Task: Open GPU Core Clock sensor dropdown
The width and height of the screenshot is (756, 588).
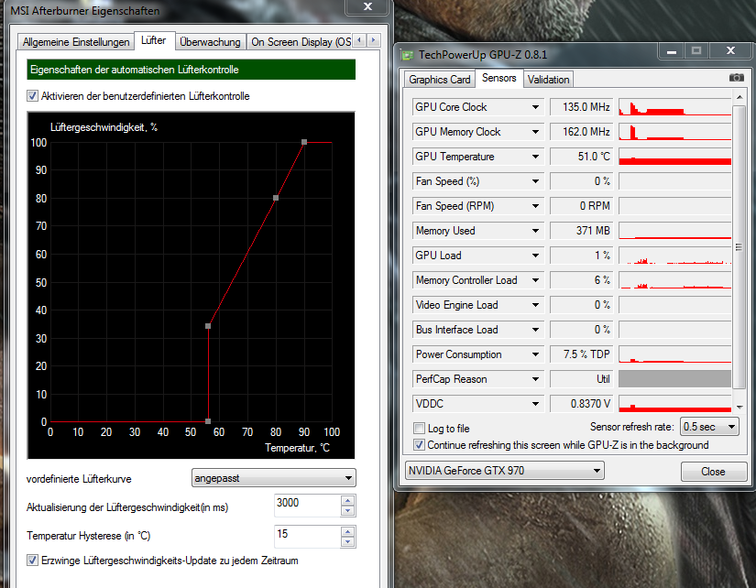Action: point(535,107)
